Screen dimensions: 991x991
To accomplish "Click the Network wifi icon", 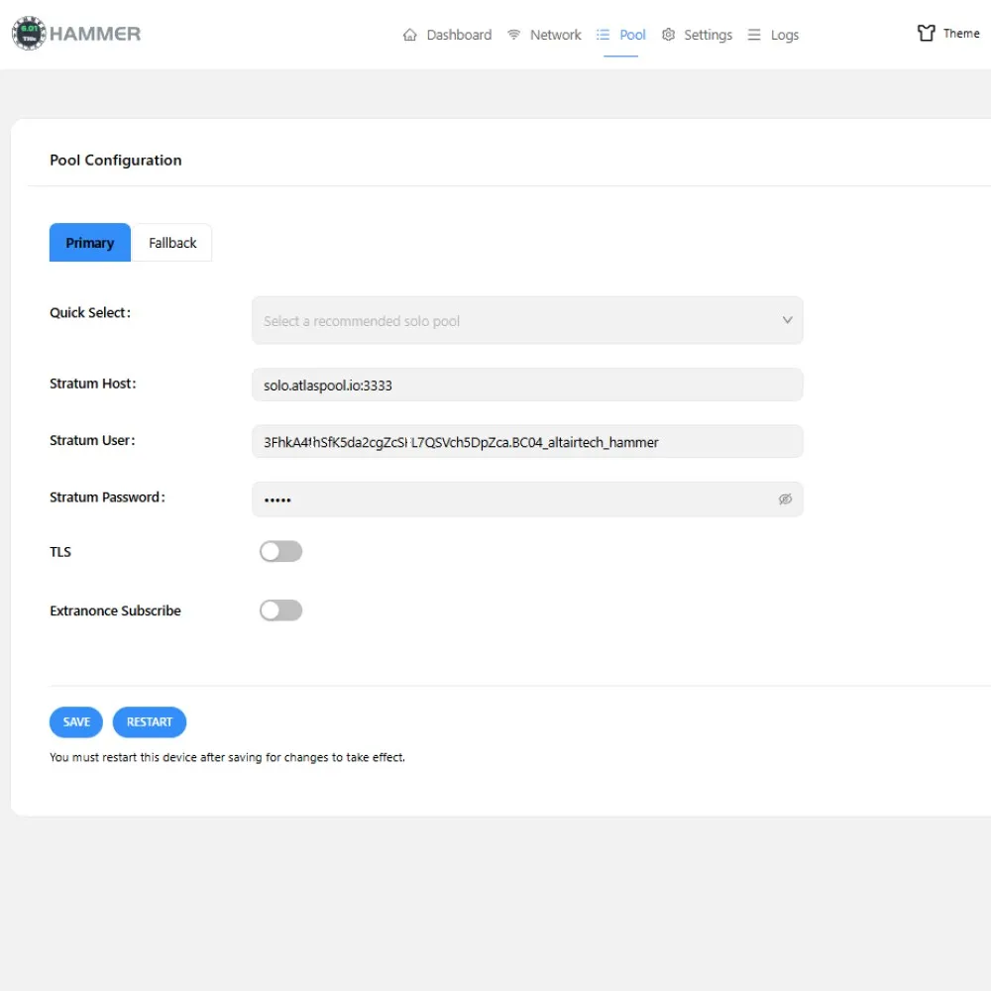I will pos(513,35).
